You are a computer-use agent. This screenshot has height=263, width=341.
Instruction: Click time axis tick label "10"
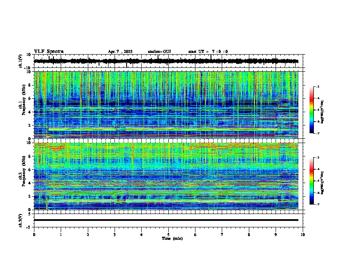(x=303, y=235)
